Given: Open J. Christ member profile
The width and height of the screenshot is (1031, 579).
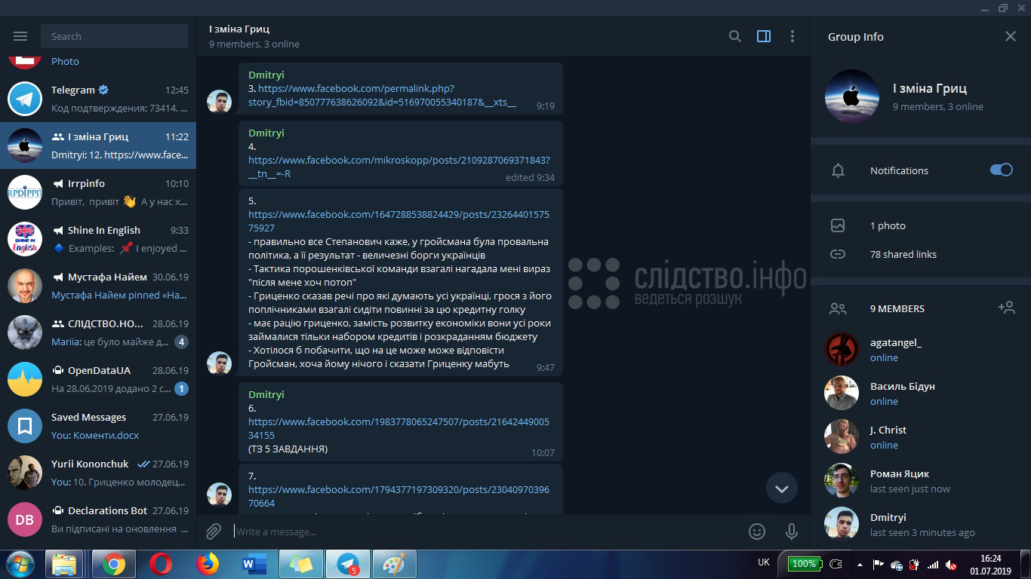Looking at the screenshot, I should click(x=921, y=437).
